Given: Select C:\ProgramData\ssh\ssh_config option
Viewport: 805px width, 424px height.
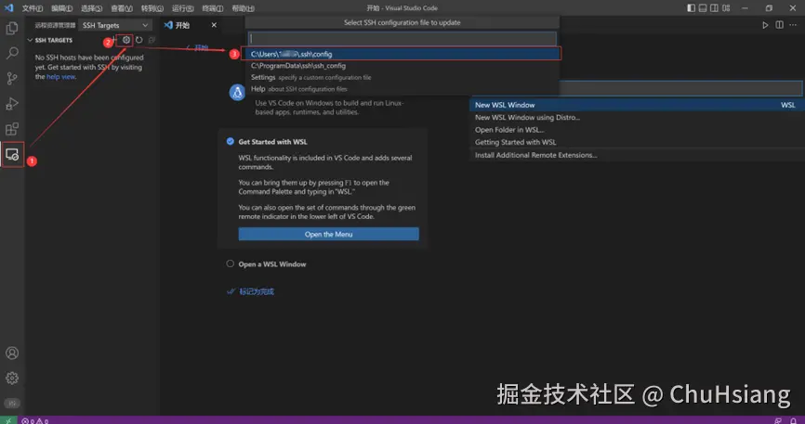Looking at the screenshot, I should [402, 66].
